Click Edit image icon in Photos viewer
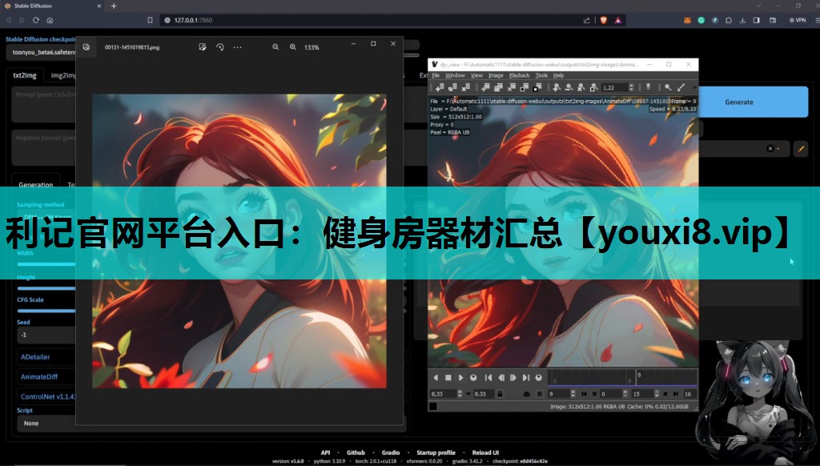This screenshot has height=466, width=820. point(203,47)
